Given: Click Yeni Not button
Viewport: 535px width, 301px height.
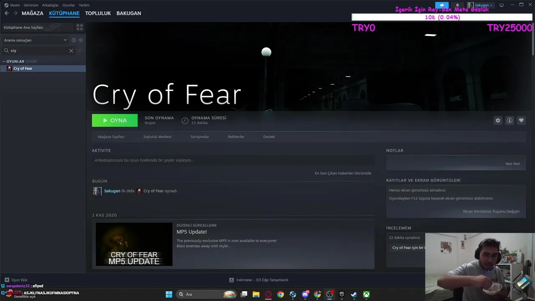Looking at the screenshot, I should pyautogui.click(x=512, y=164).
